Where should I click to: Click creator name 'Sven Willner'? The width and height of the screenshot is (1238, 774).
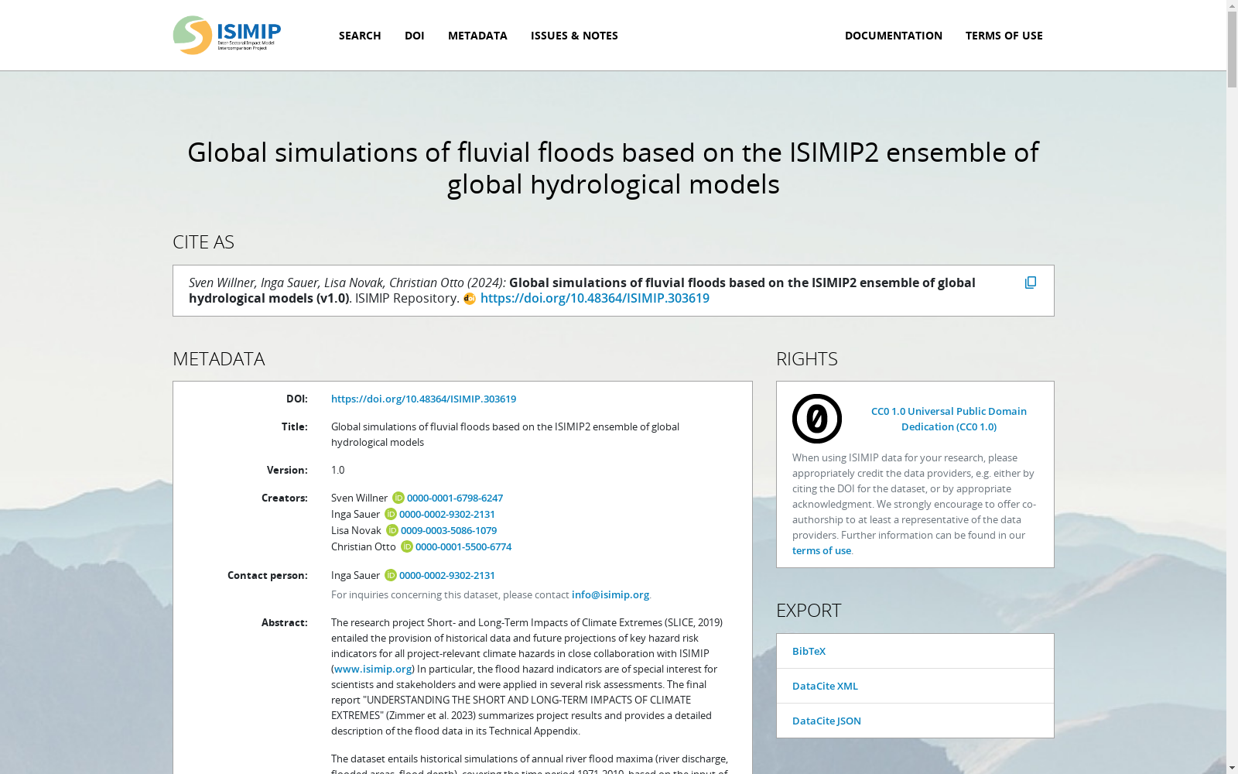tap(359, 498)
